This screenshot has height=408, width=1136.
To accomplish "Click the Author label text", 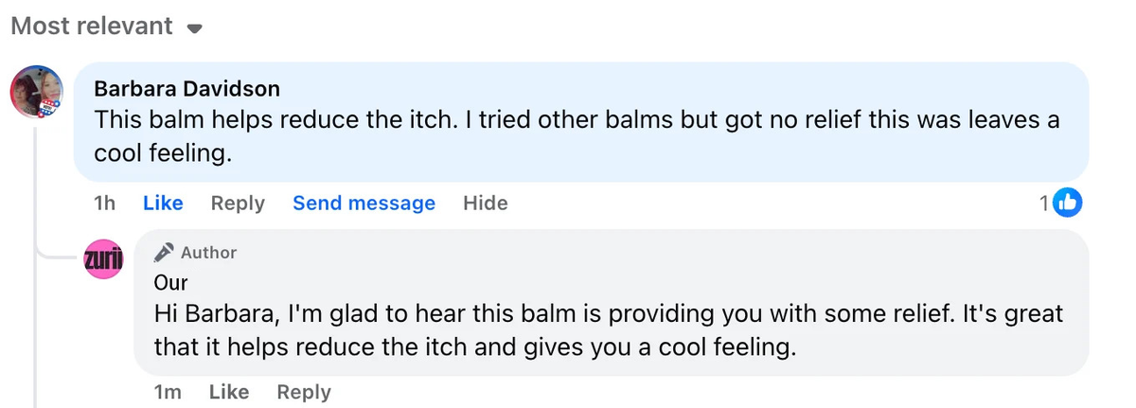I will (209, 253).
